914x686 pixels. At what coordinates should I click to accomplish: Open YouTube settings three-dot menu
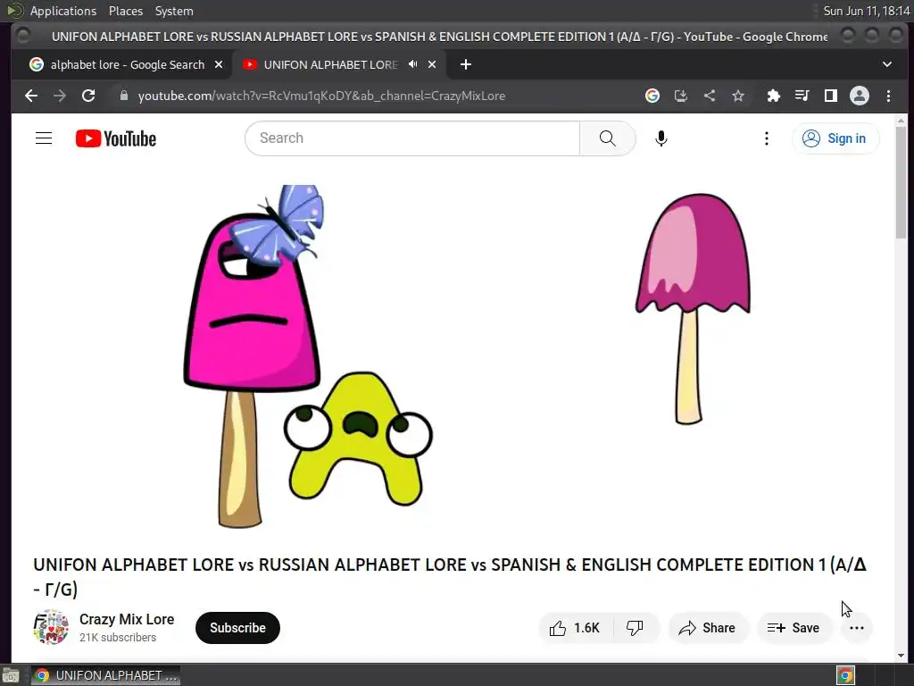point(767,138)
